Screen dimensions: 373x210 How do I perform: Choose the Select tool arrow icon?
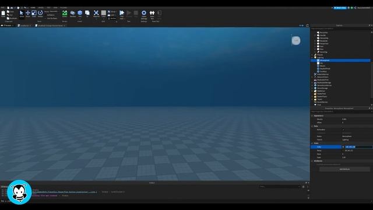click(22, 13)
